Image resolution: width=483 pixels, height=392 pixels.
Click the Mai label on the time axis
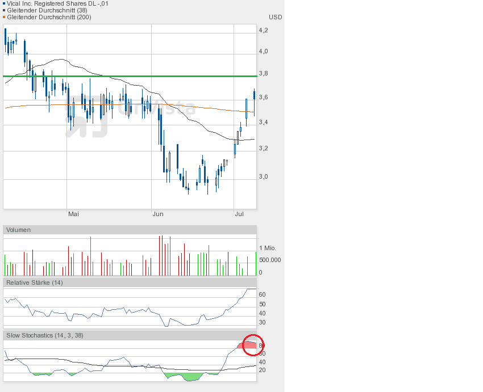coord(73,214)
